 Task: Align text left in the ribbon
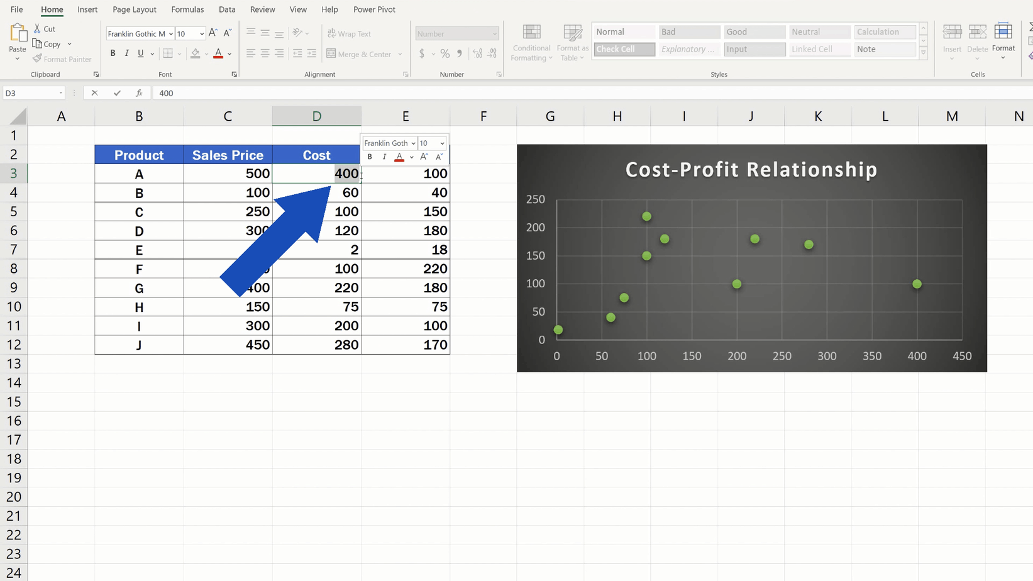click(251, 53)
